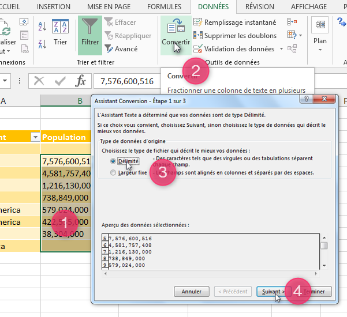The height and width of the screenshot is (317, 347).
Task: Open the DONNÉES ribbon tab
Action: [x=213, y=6]
